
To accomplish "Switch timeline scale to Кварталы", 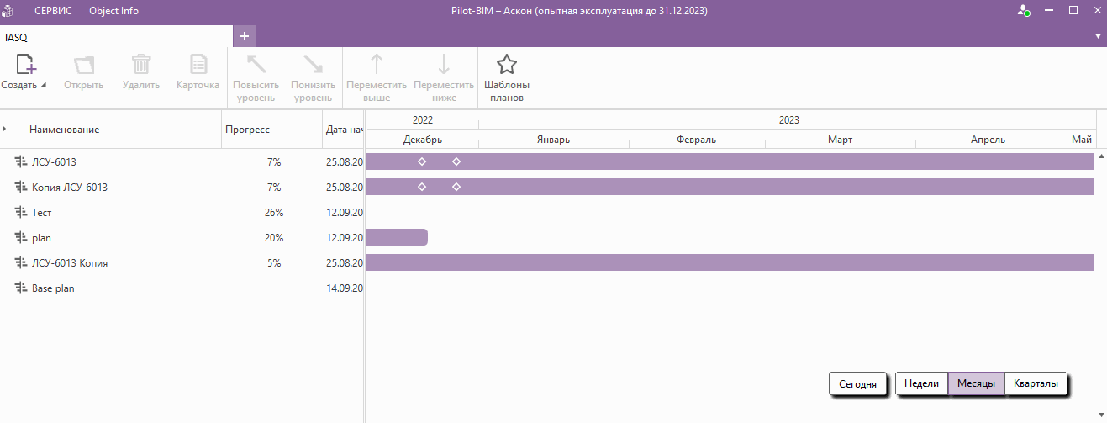I will click(1036, 383).
